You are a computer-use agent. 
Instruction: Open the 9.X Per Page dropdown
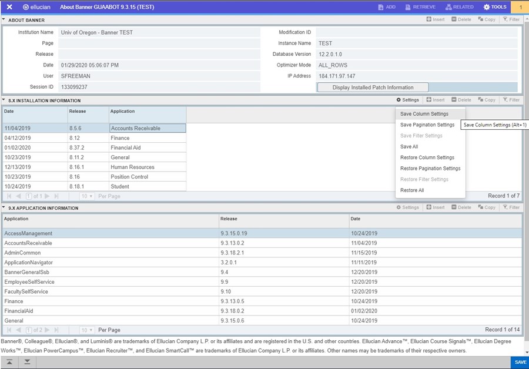(x=87, y=330)
